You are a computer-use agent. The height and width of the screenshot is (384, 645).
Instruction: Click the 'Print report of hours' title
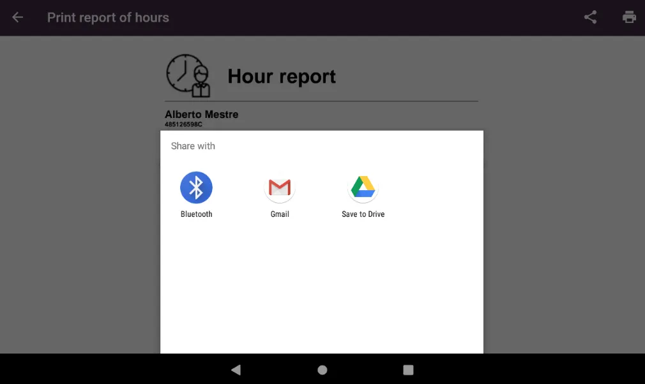[x=108, y=18]
